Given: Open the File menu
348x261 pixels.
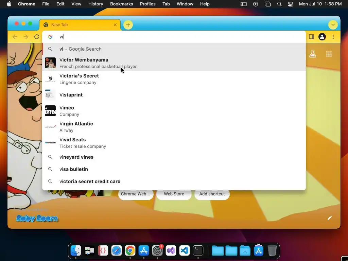Looking at the screenshot, I should click(x=46, y=4).
